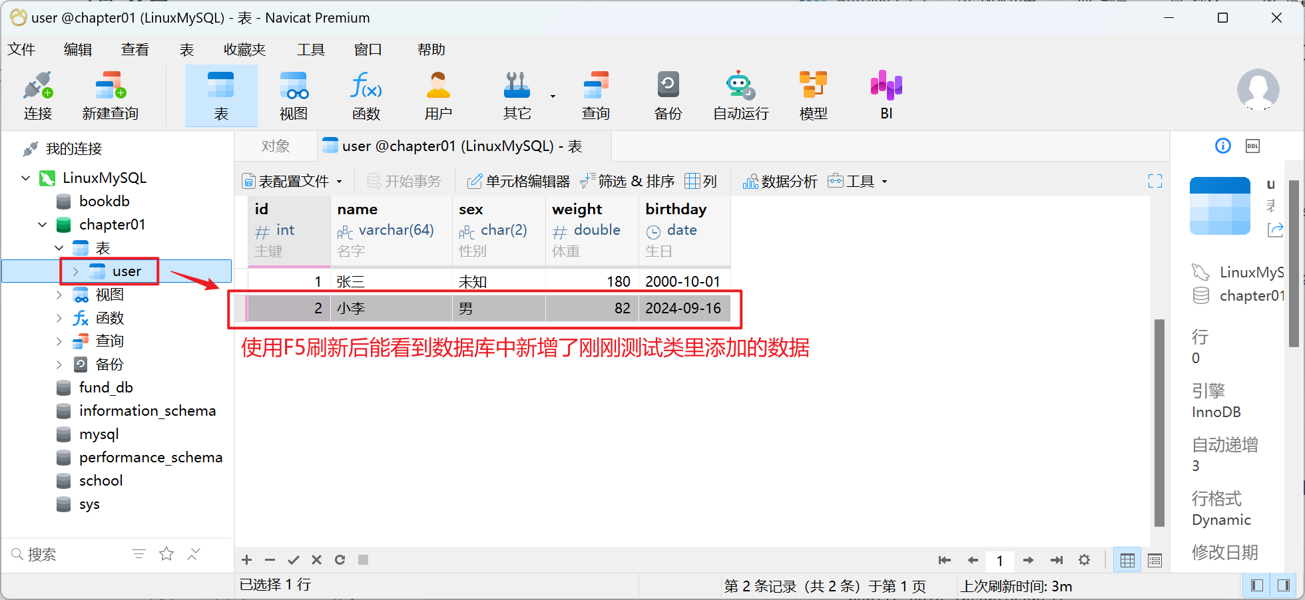The image size is (1305, 600).
Task: Open 其它 dropdown arrow in toolbar
Action: (x=553, y=96)
